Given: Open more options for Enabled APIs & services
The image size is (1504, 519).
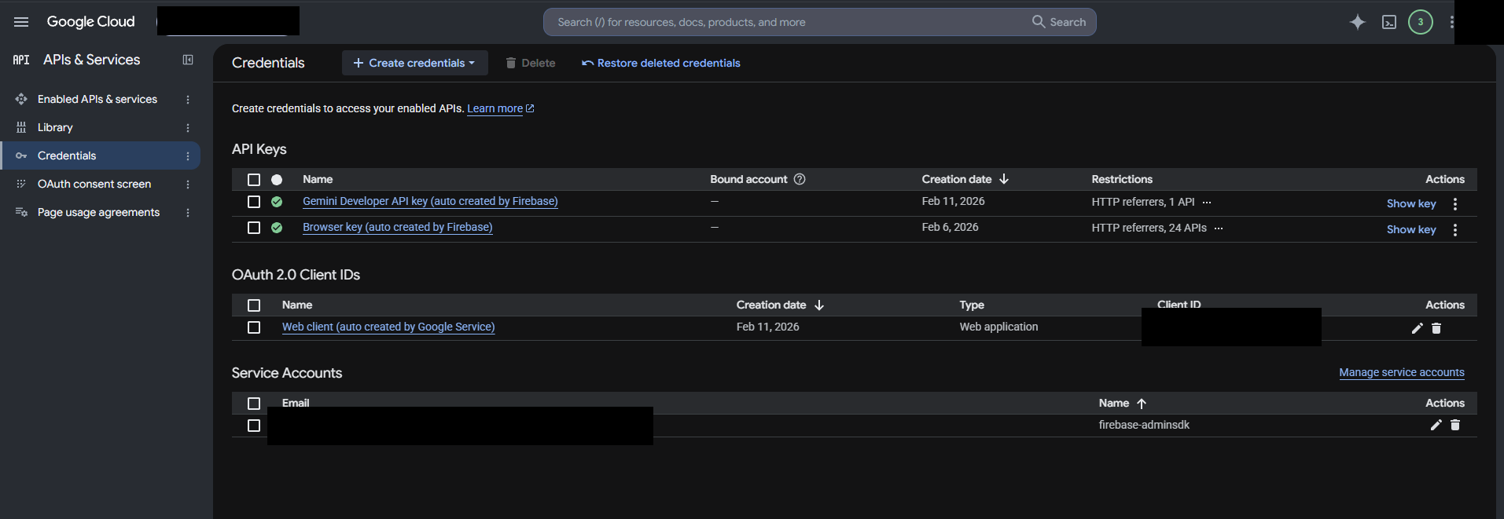Looking at the screenshot, I should coord(187,100).
